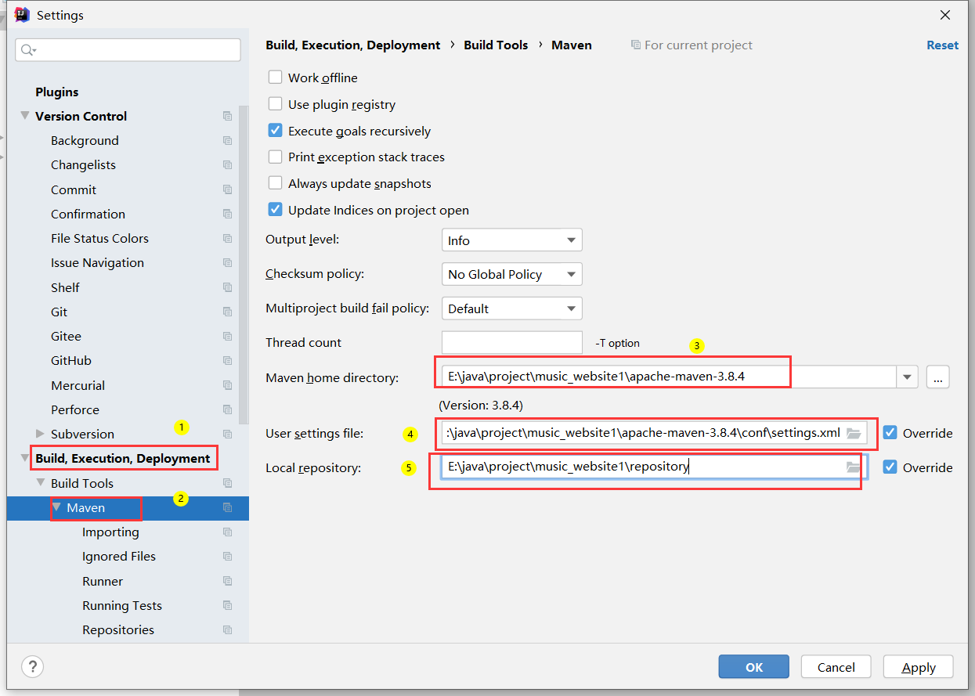
Task: Open the Commit settings page
Action: [74, 189]
